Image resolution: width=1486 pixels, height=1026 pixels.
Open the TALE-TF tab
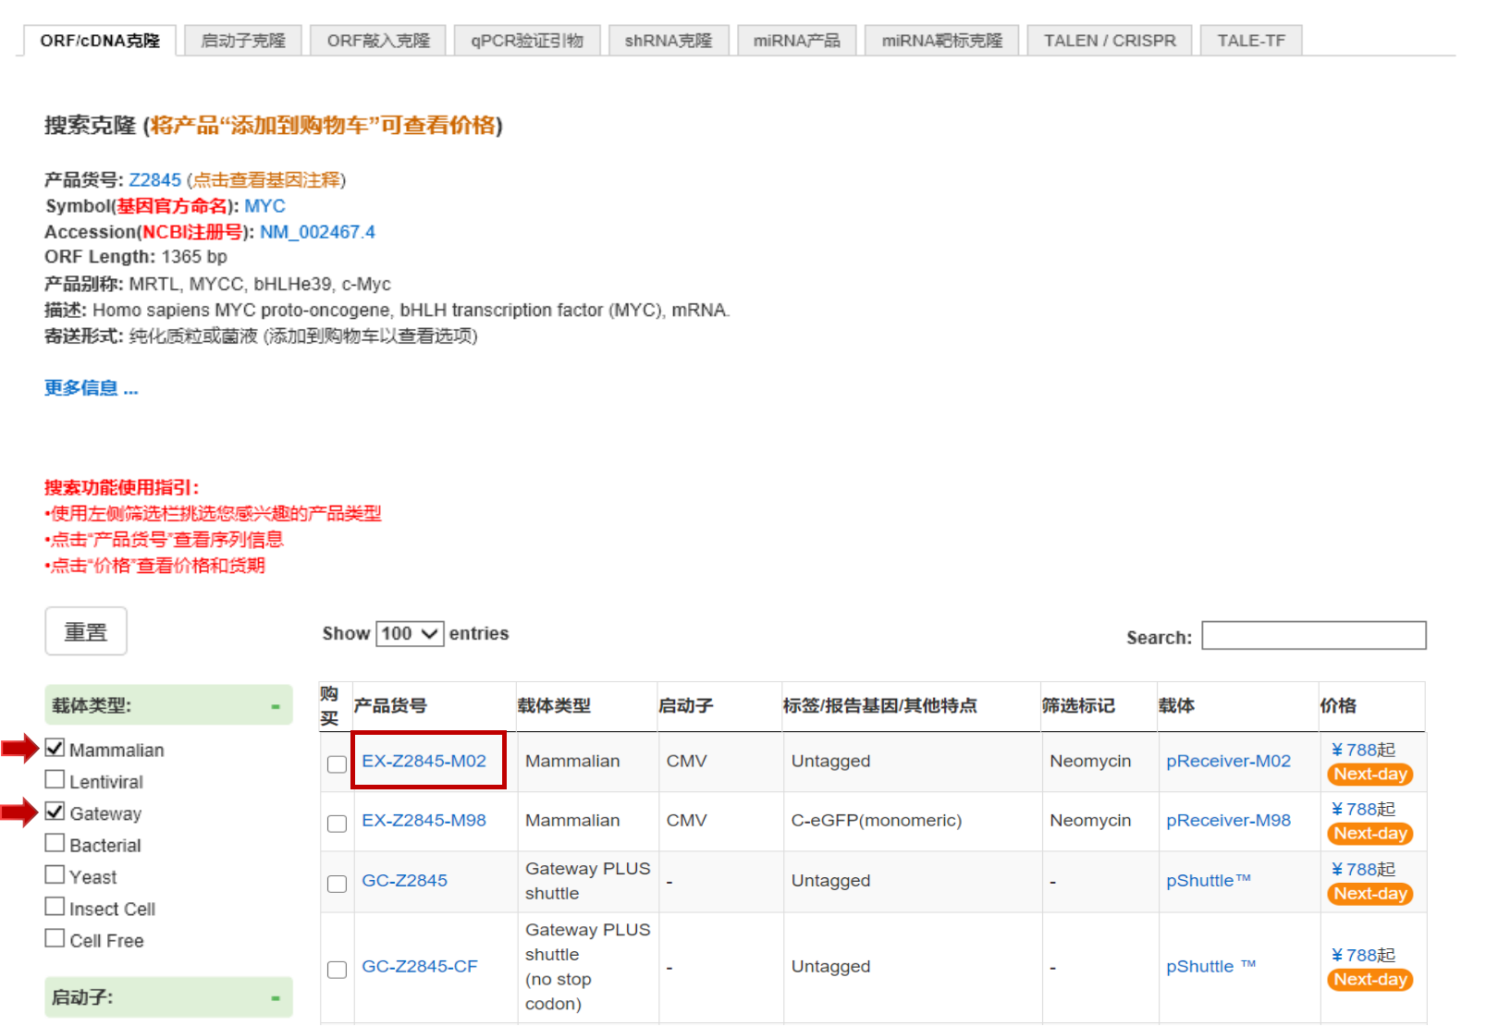[1251, 41]
